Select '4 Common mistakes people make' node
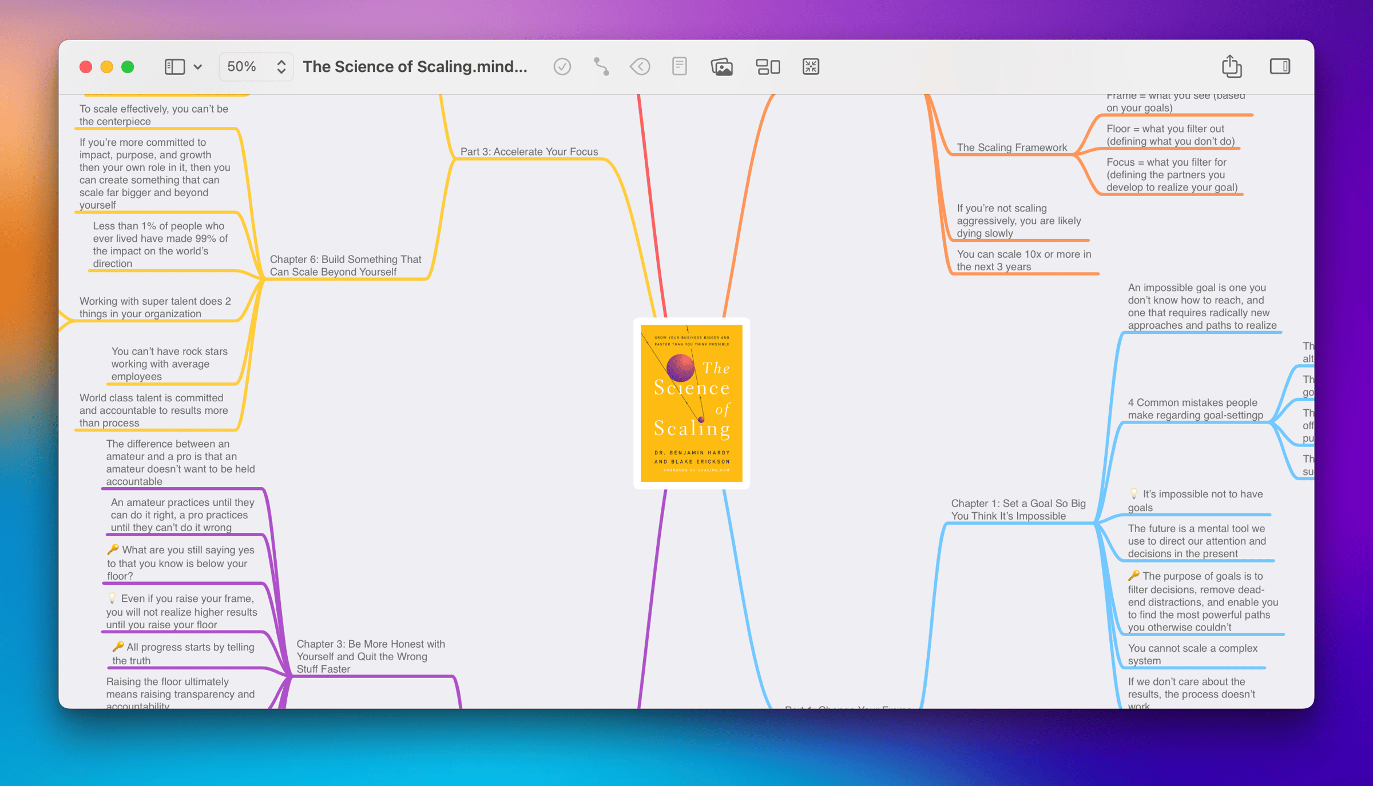Viewport: 1373px width, 786px height. click(1195, 409)
